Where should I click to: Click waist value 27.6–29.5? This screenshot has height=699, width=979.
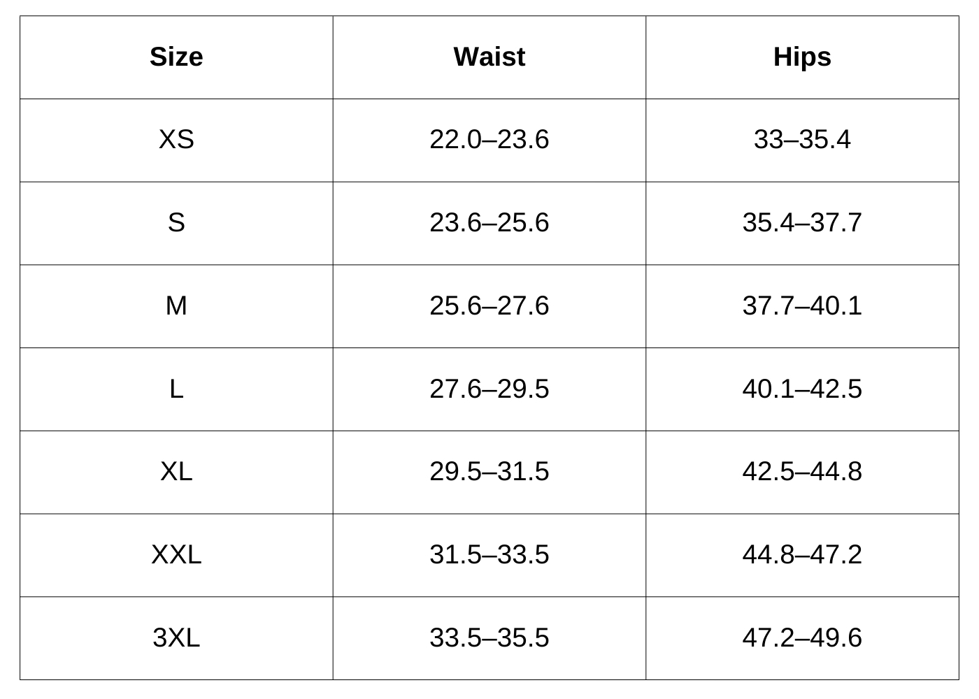489,389
